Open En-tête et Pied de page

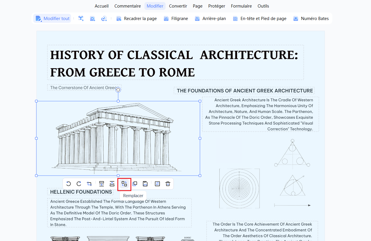pyautogui.click(x=260, y=19)
